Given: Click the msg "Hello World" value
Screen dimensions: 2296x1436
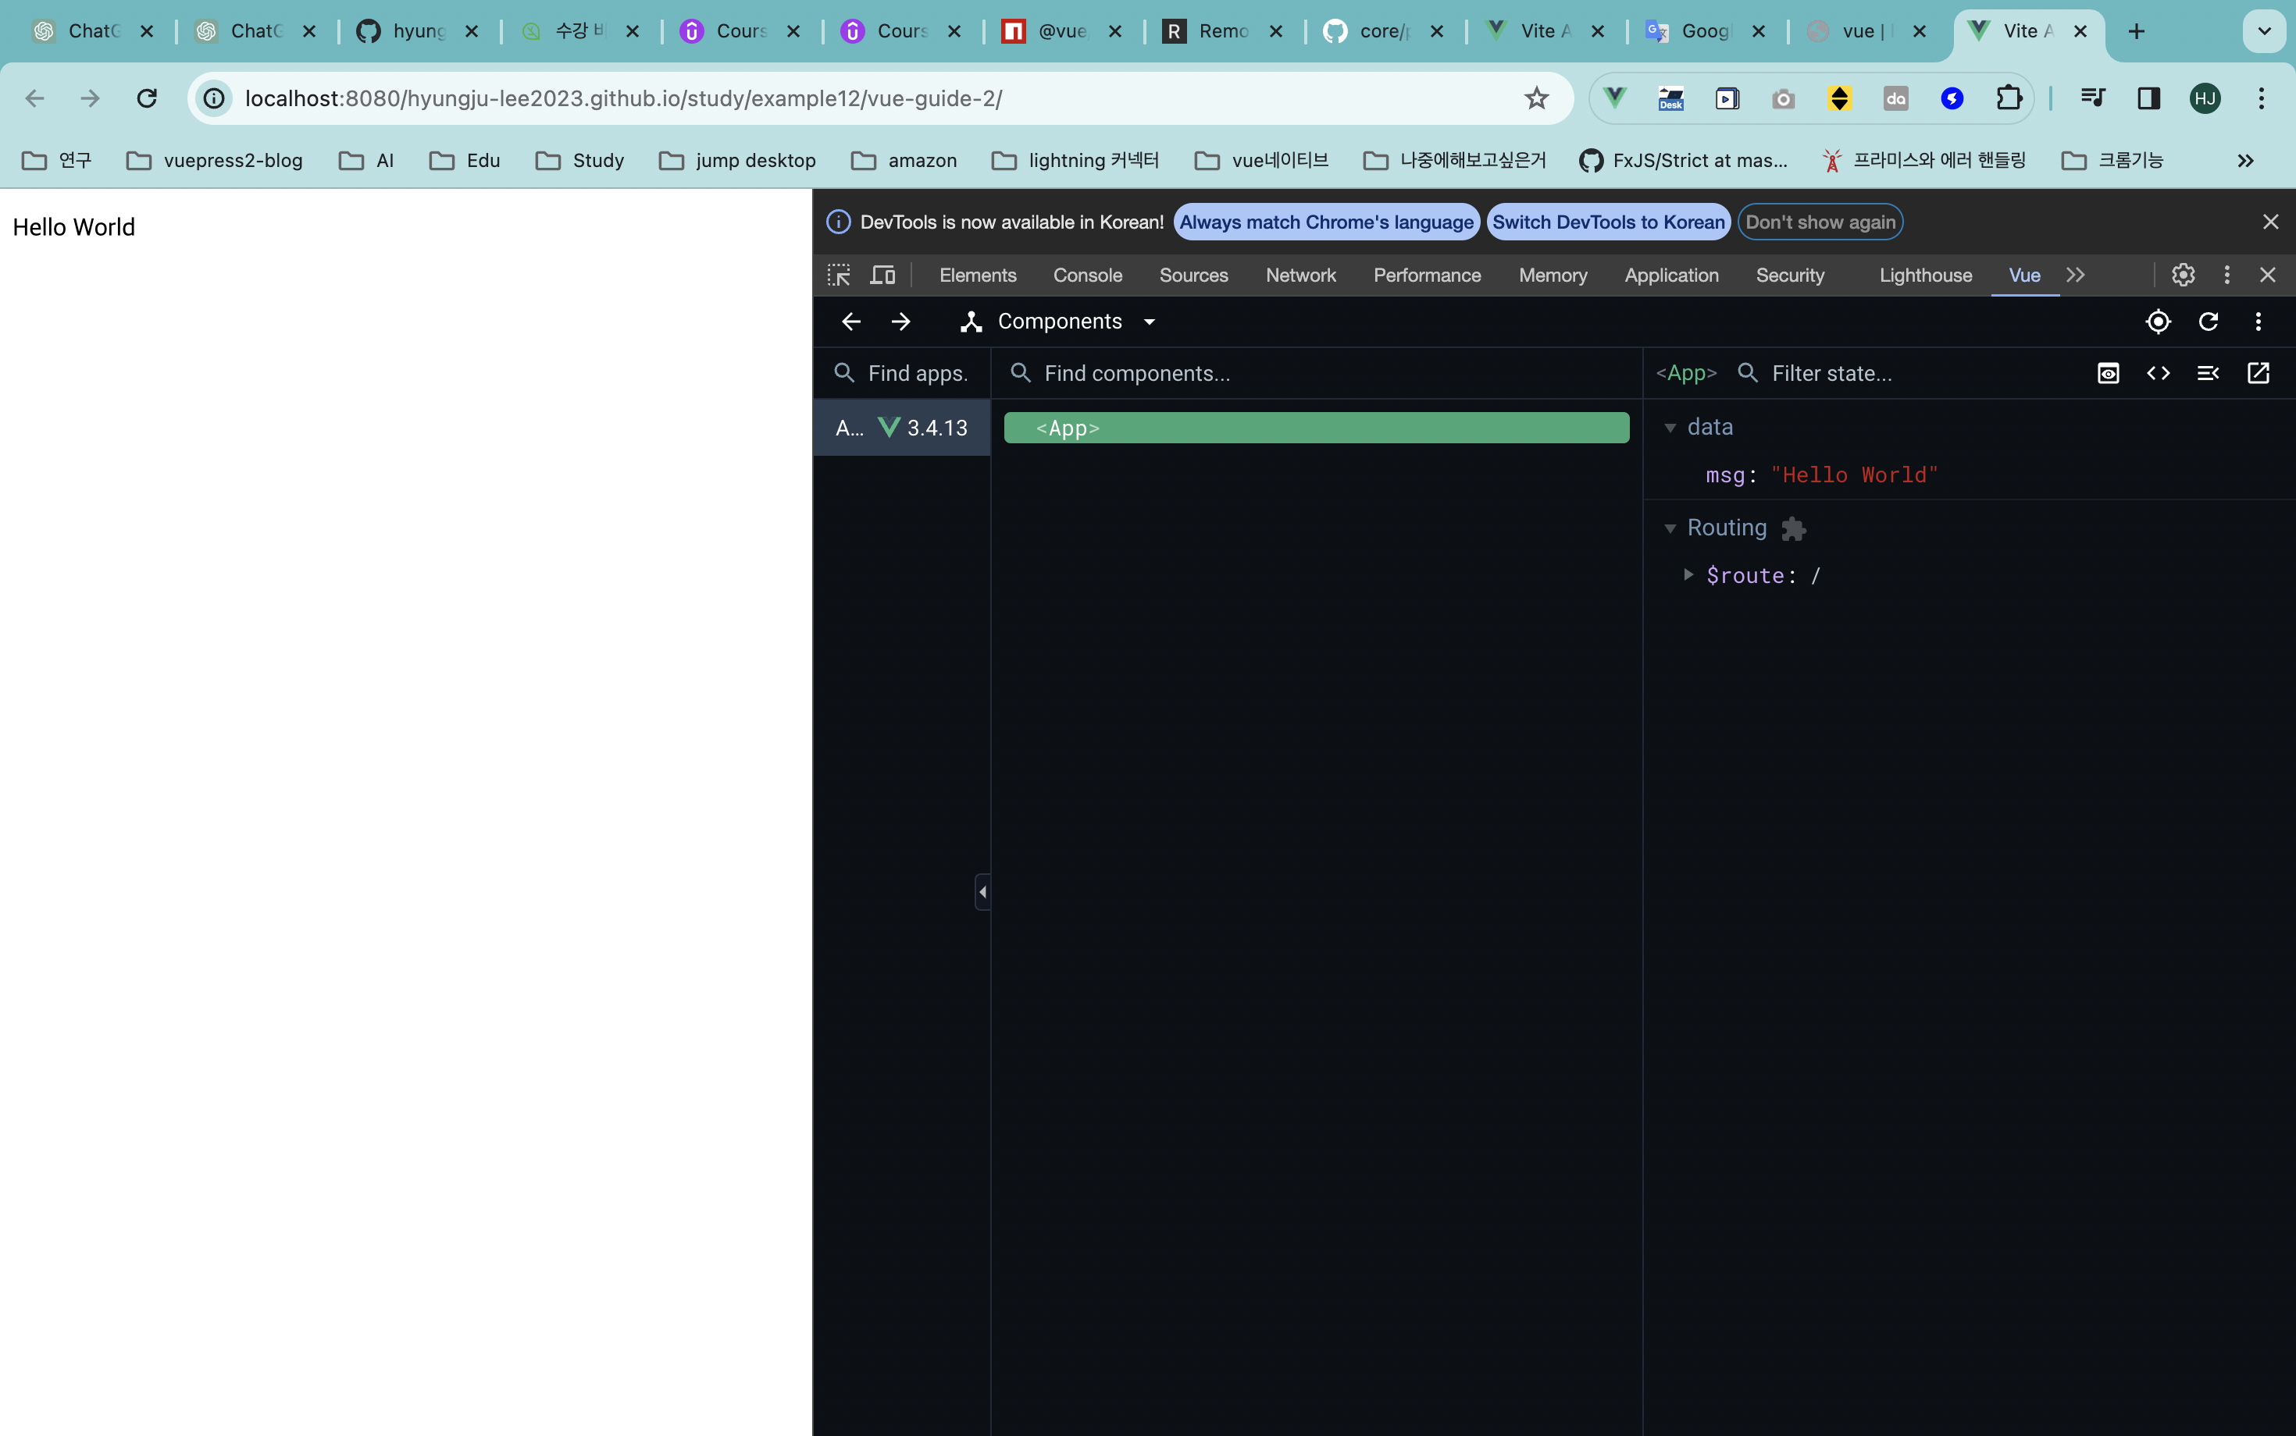Looking at the screenshot, I should tap(1854, 475).
